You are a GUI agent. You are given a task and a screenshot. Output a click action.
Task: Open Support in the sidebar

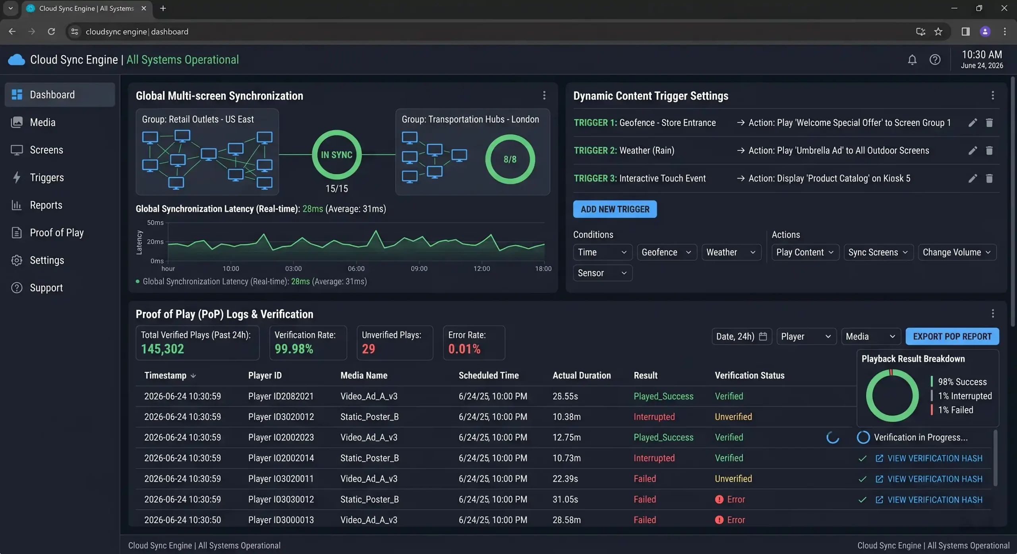coord(60,288)
